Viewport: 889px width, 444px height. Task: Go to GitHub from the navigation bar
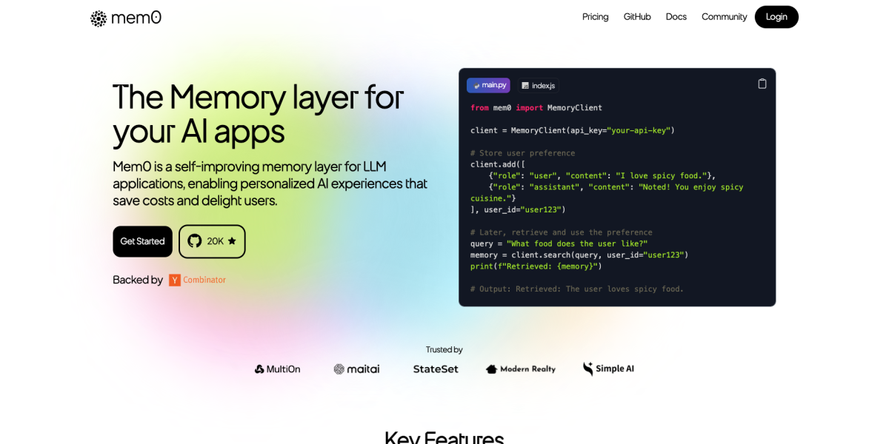(x=637, y=17)
